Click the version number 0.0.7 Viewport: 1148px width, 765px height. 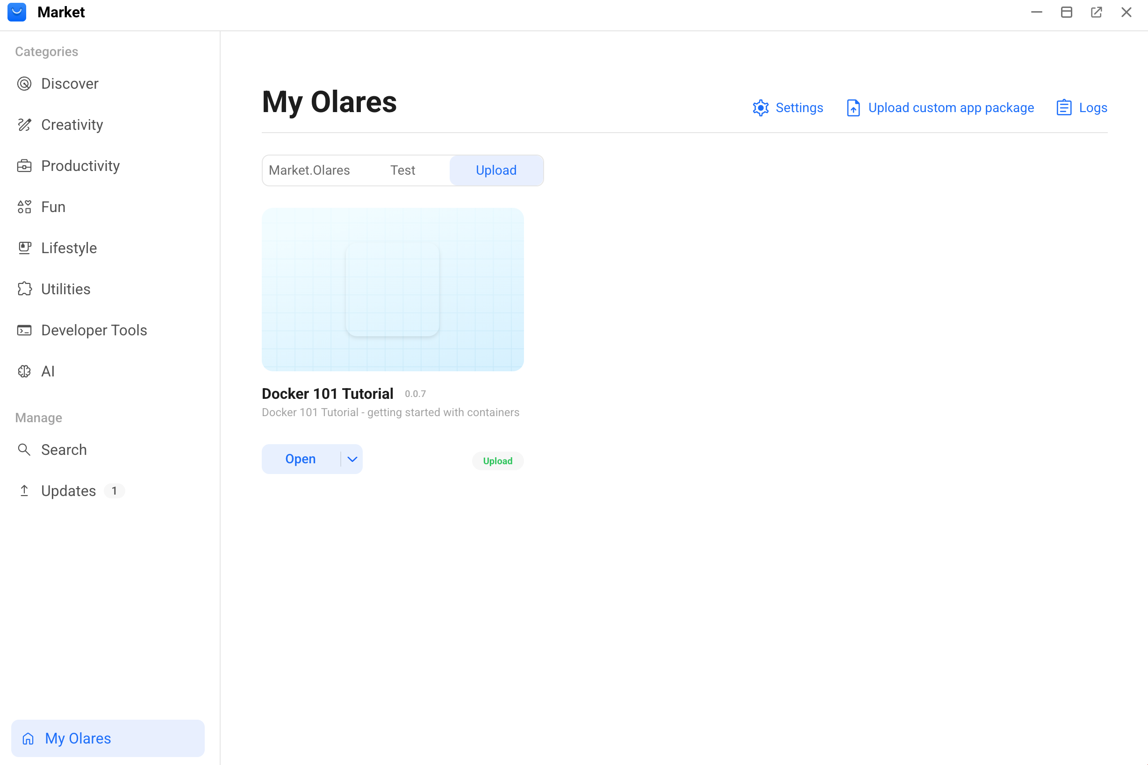coord(415,394)
